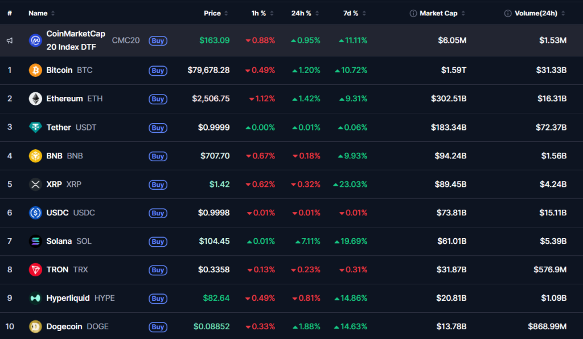
Task: Sort table by Name column
Action: click(x=42, y=14)
